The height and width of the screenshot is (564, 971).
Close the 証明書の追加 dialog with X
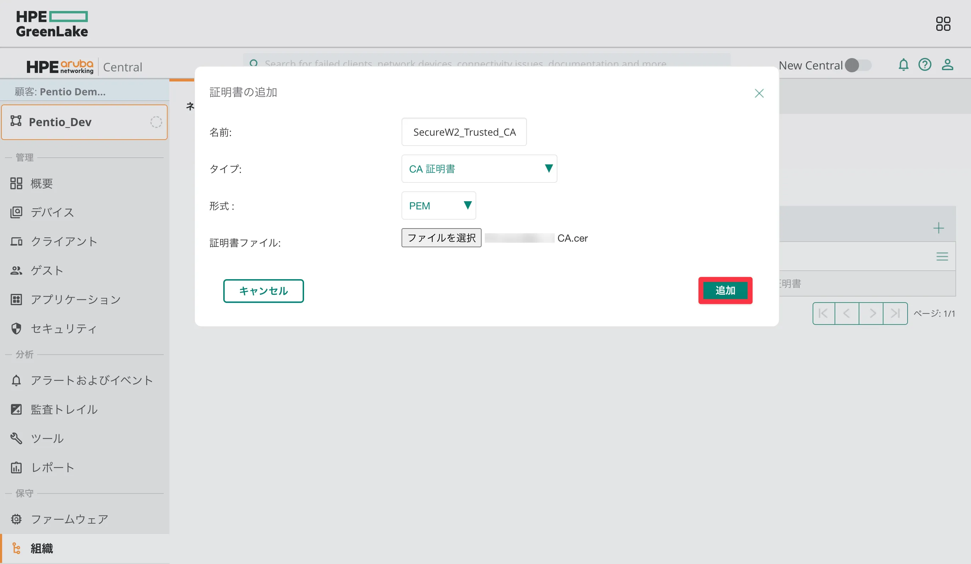[759, 93]
